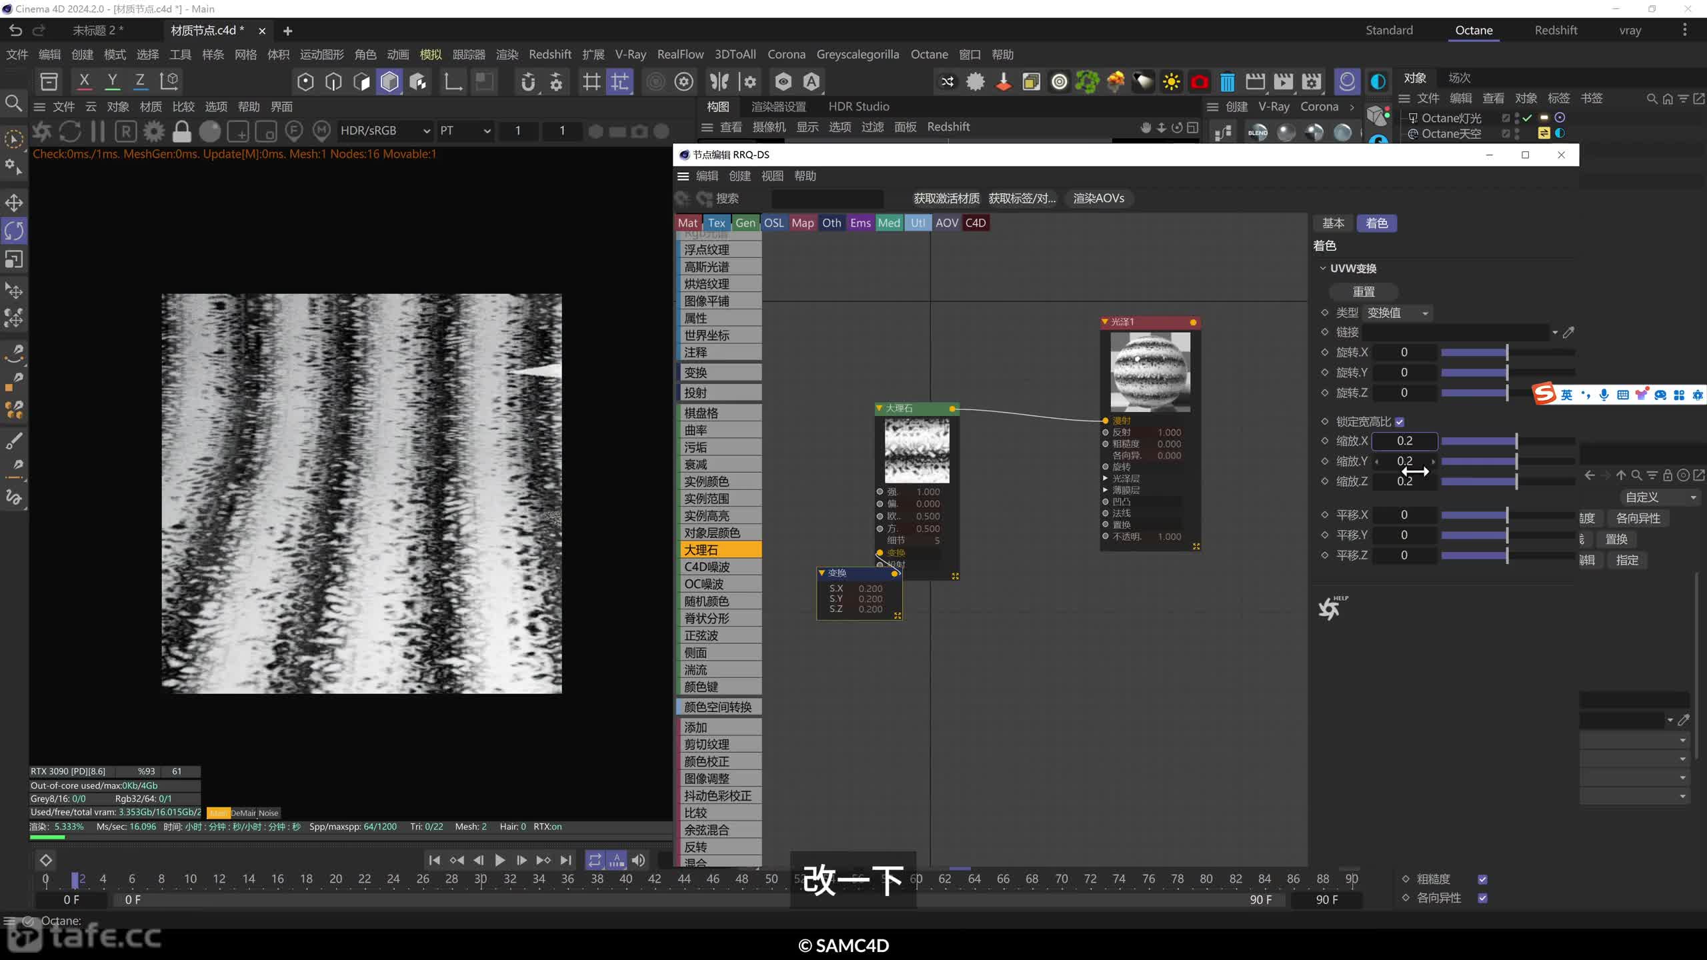This screenshot has height=960, width=1707.
Task: Click the reset button under UVW transform
Action: click(1364, 291)
